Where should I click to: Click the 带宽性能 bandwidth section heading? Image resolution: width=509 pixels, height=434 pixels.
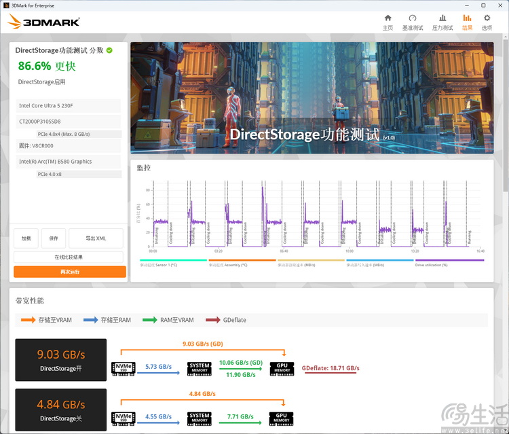(x=30, y=300)
